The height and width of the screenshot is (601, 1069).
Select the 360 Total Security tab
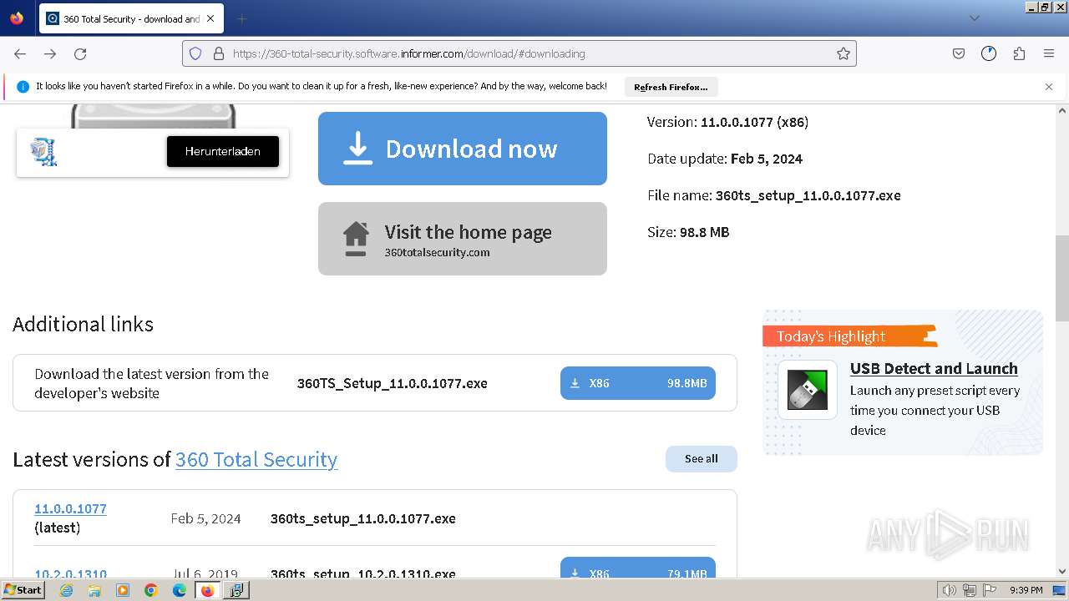click(131, 18)
